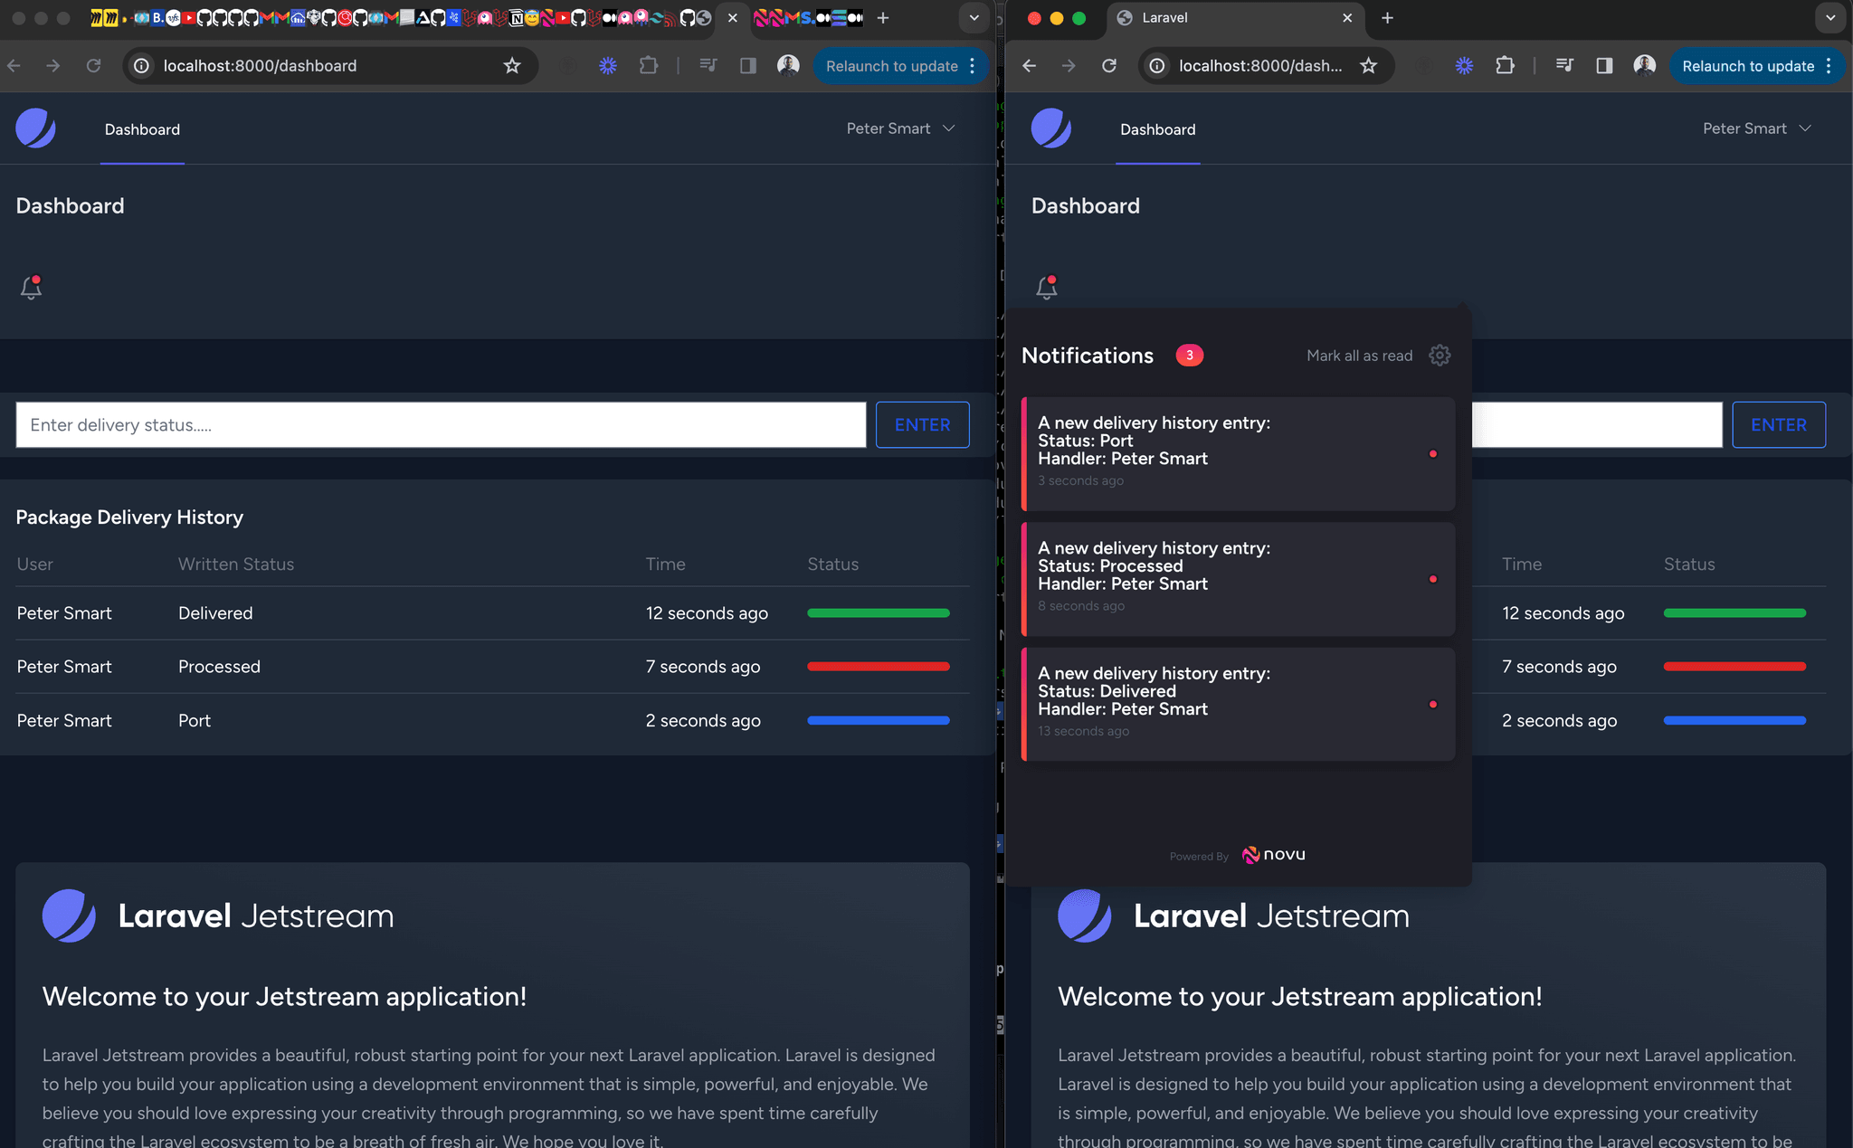
Task: Select the Dashboard navigation tab
Action: coord(142,128)
